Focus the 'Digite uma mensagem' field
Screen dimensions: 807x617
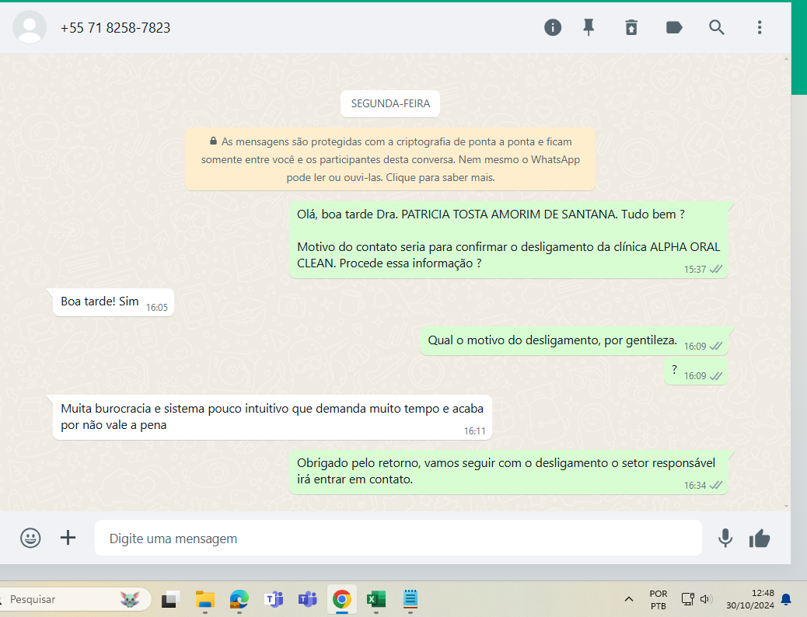tap(398, 538)
